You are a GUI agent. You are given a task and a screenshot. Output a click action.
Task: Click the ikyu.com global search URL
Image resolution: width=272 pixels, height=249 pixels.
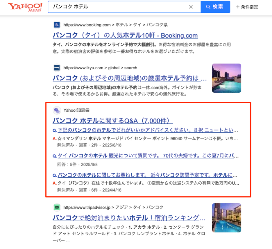[x=100, y=68]
